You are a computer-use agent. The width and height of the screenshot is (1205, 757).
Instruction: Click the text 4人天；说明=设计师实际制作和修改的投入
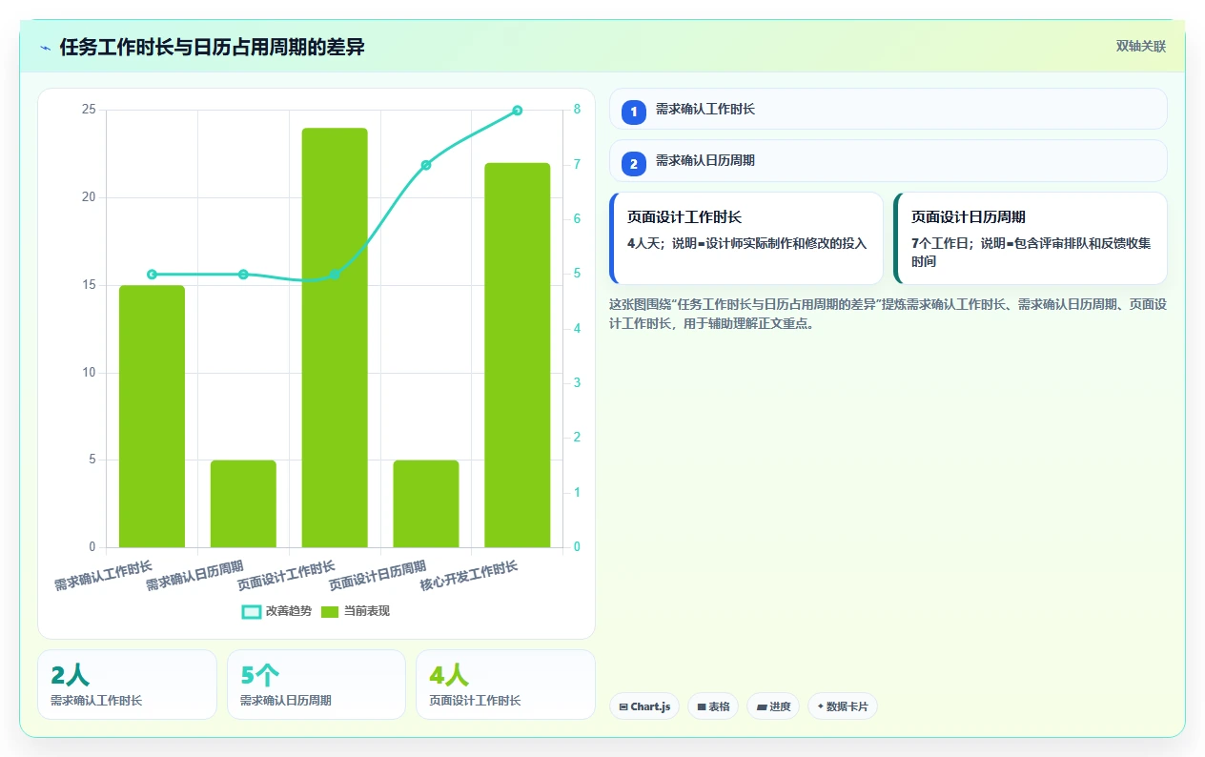click(x=746, y=243)
